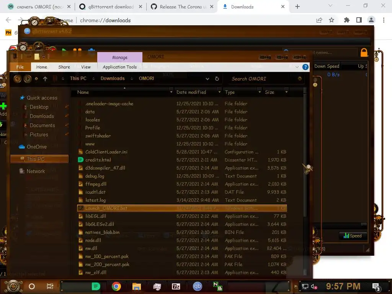Viewport: 392px width, 294px height.
Task: Click the libEGL.dll file icon
Action: point(80,216)
